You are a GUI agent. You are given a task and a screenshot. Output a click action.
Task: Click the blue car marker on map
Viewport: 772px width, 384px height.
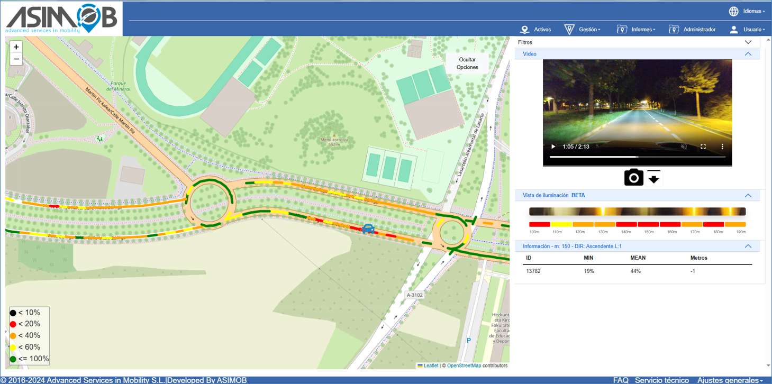click(x=368, y=229)
